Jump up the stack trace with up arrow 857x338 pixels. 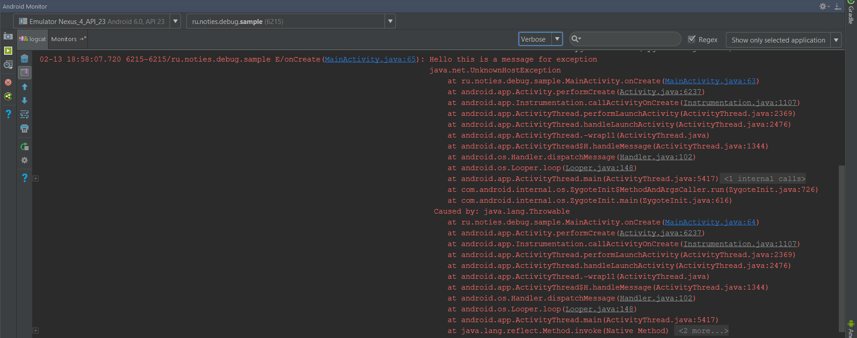(x=24, y=87)
